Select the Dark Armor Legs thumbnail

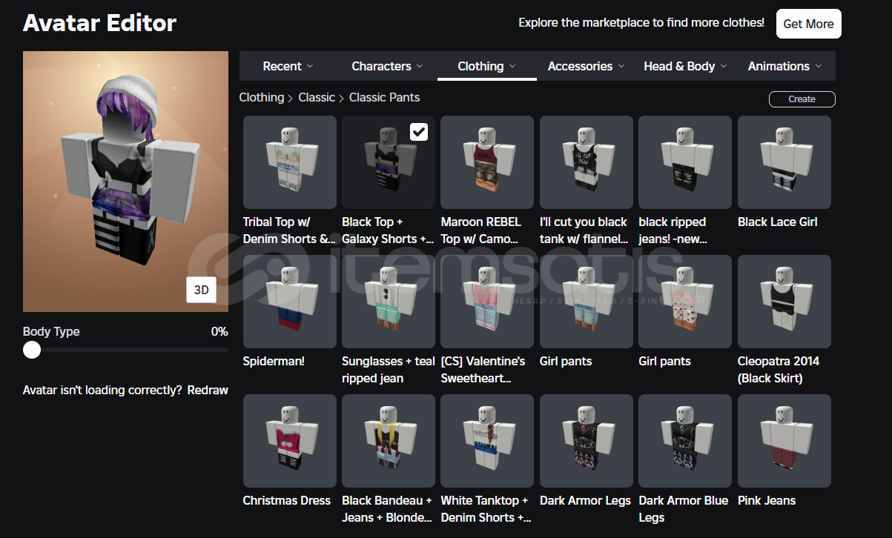click(x=587, y=441)
